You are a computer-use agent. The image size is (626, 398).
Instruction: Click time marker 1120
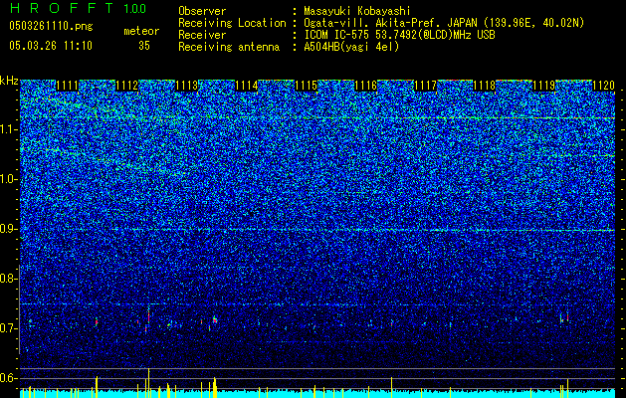point(603,86)
